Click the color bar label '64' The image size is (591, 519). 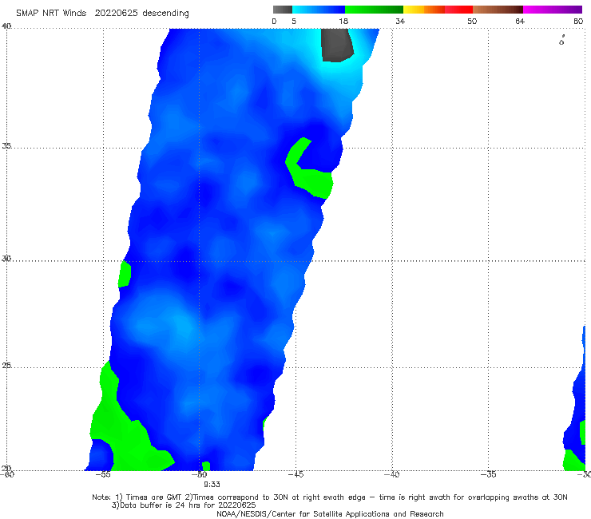pos(520,22)
